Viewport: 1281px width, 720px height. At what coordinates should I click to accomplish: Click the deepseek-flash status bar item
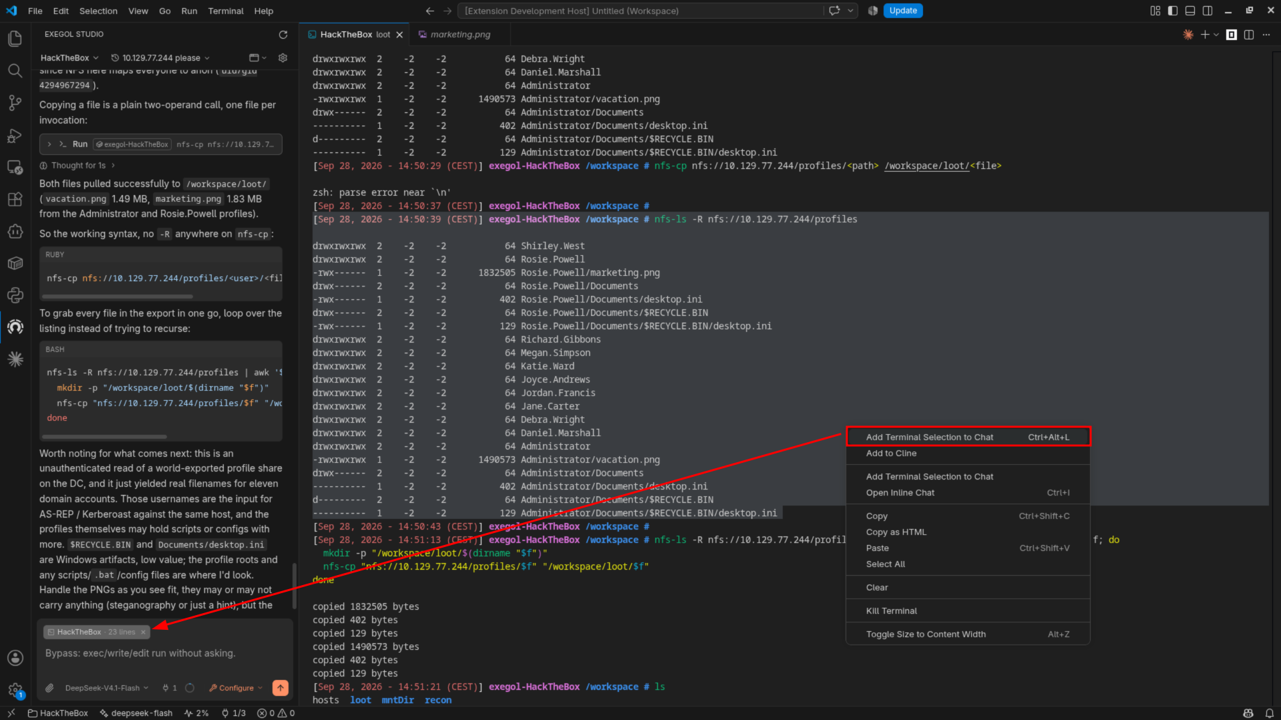click(x=136, y=713)
